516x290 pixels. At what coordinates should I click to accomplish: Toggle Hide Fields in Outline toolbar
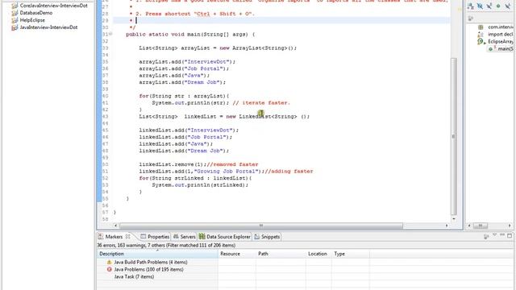pos(480,6)
